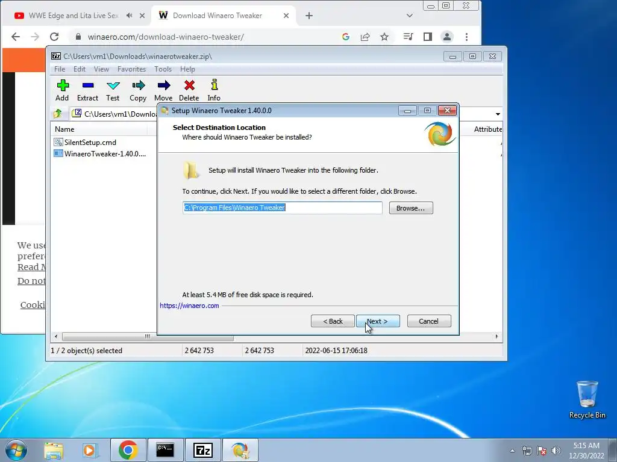This screenshot has height=462, width=617.
Task: Open the Chrome profile avatar
Action: [447, 37]
